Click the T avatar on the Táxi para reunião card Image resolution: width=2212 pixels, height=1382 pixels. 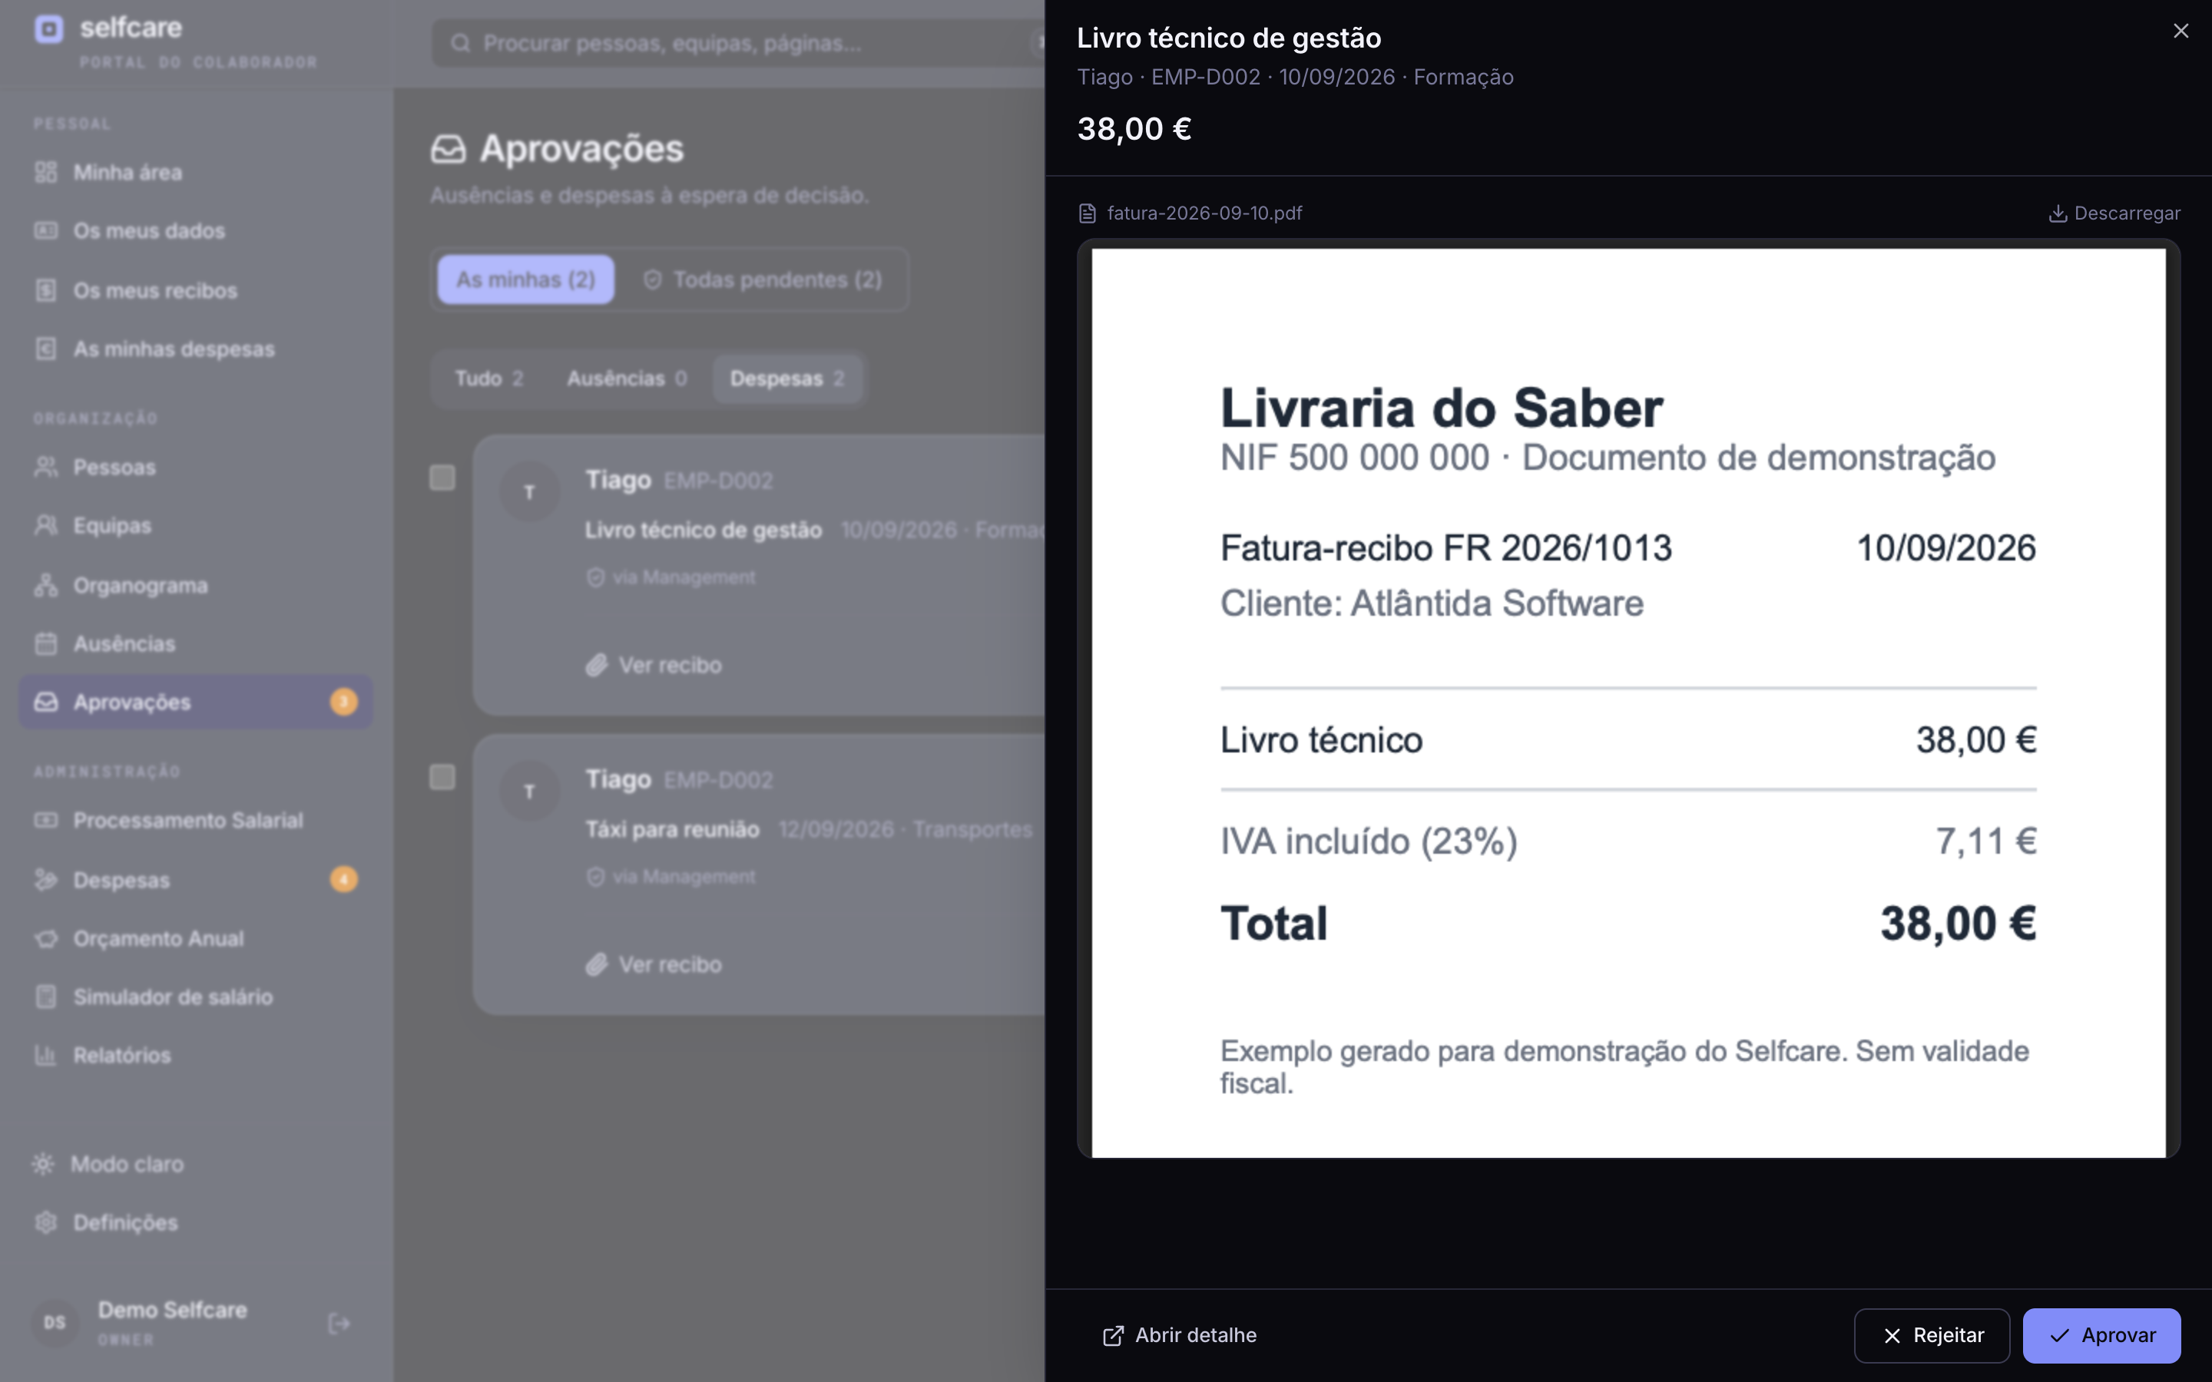point(529,792)
